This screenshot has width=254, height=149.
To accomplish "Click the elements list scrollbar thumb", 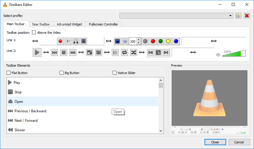I will pyautogui.click(x=161, y=85).
